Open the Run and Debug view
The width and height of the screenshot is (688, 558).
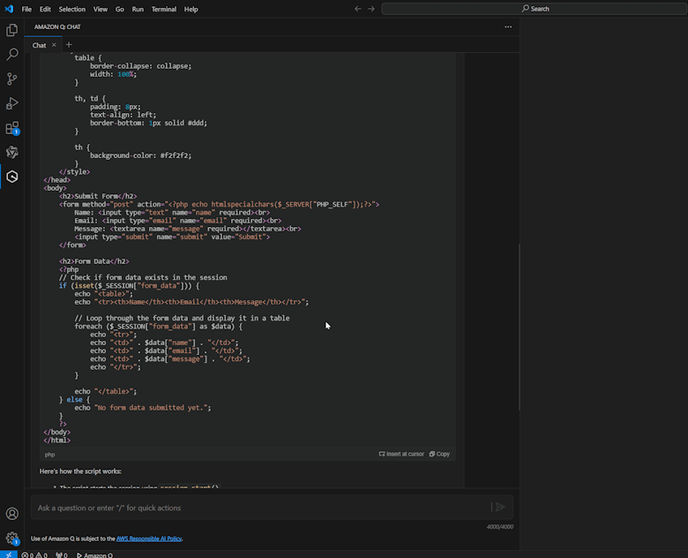12,103
